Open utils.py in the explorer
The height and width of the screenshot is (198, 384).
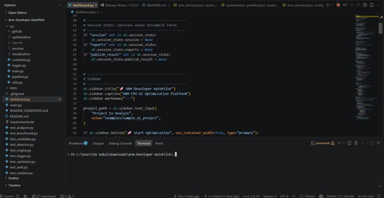coord(17,82)
